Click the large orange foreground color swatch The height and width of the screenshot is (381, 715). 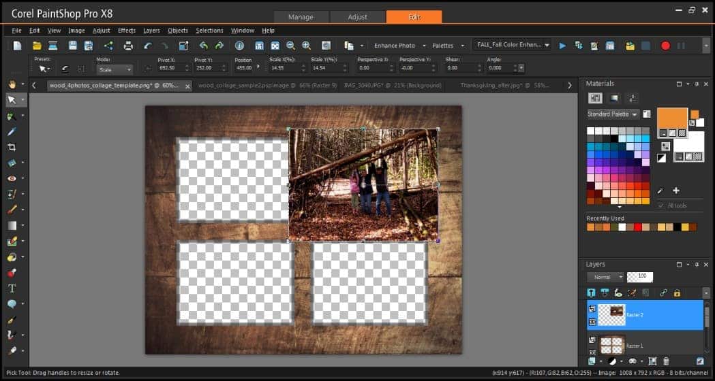click(x=672, y=117)
